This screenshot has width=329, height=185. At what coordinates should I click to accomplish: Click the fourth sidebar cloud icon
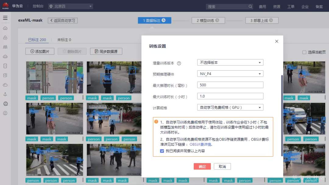pyautogui.click(x=5, y=56)
